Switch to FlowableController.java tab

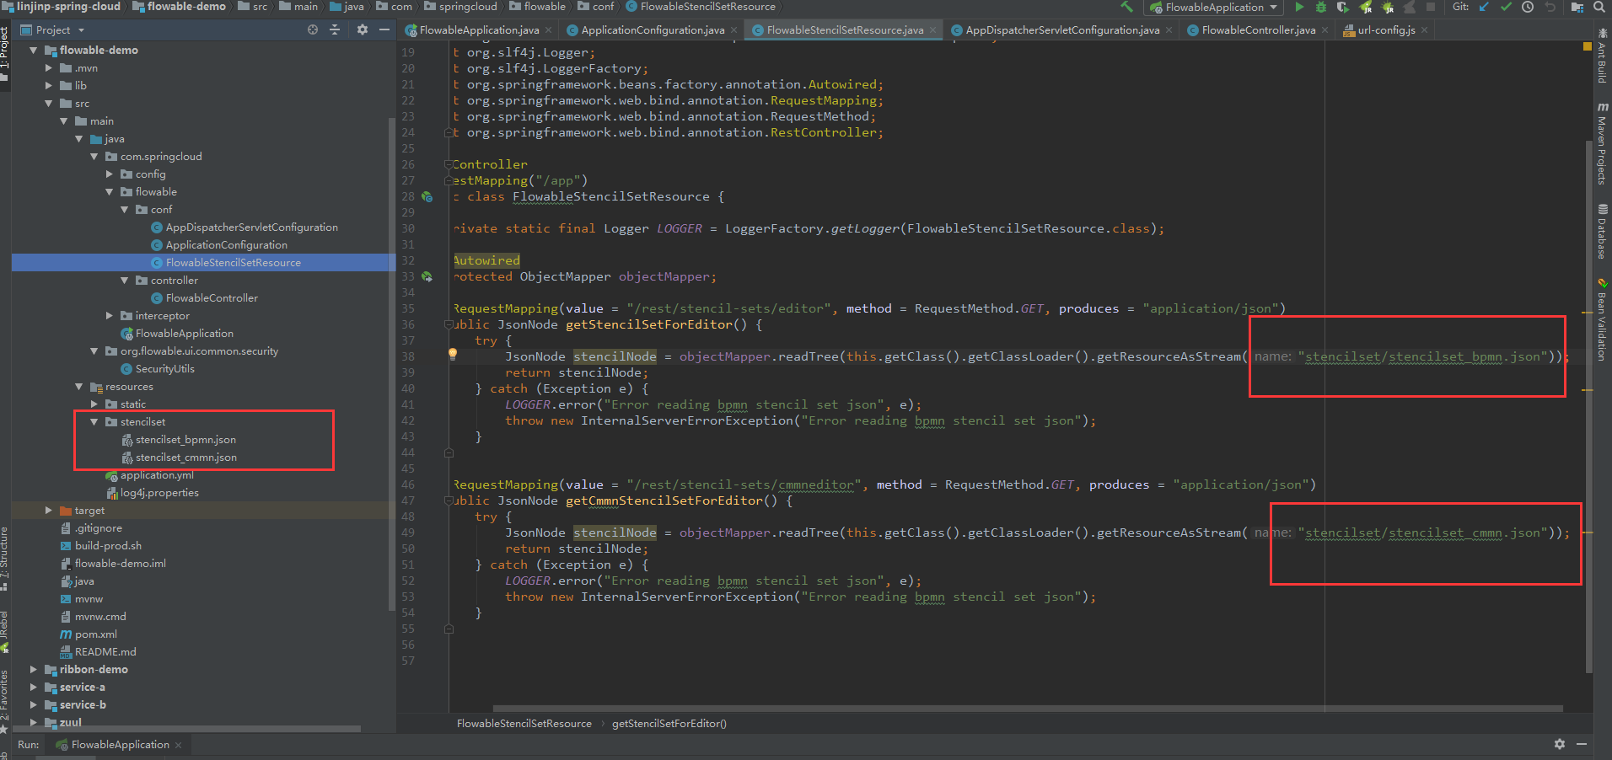(x=1258, y=29)
